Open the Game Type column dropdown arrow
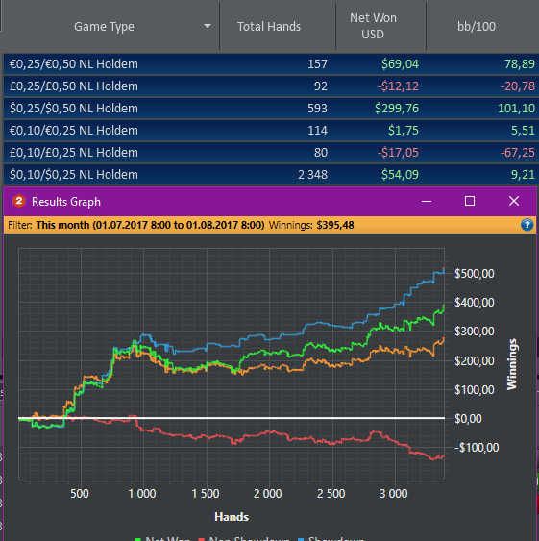539x541 pixels. click(208, 26)
